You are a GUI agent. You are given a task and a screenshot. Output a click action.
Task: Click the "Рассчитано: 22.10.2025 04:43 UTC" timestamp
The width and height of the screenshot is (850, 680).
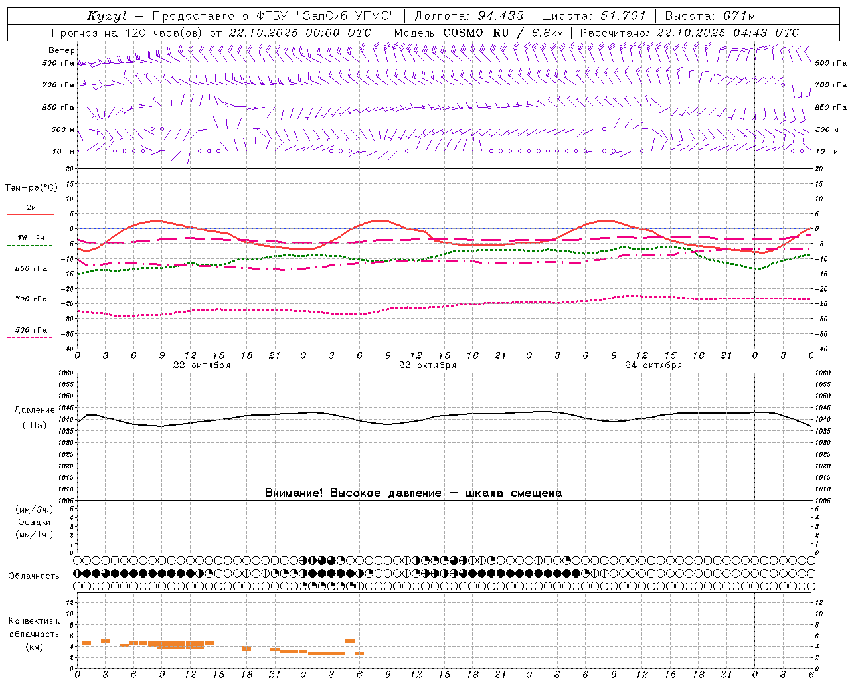689,33
